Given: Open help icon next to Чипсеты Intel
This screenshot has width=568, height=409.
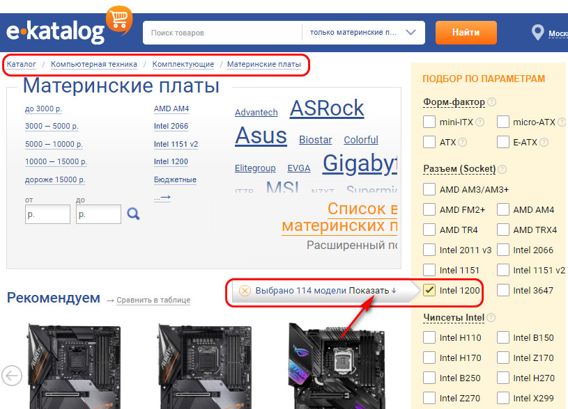Looking at the screenshot, I should 491,317.
